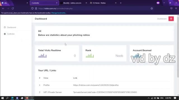Click the 'Total Visits Realtime' card title

coord(50,50)
